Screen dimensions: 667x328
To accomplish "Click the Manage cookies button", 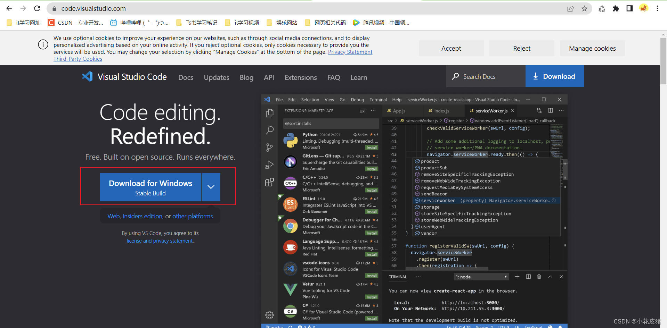I will point(592,48).
